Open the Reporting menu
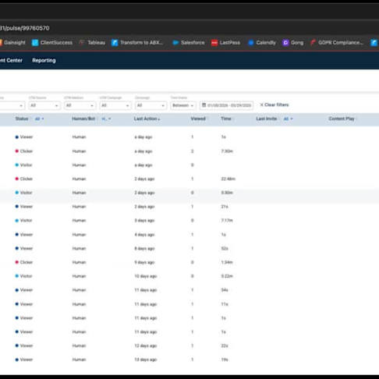 tap(44, 60)
